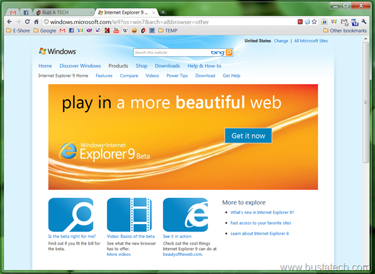The width and height of the screenshot is (375, 274).
Task: Open the Products menu item
Action: point(118,66)
